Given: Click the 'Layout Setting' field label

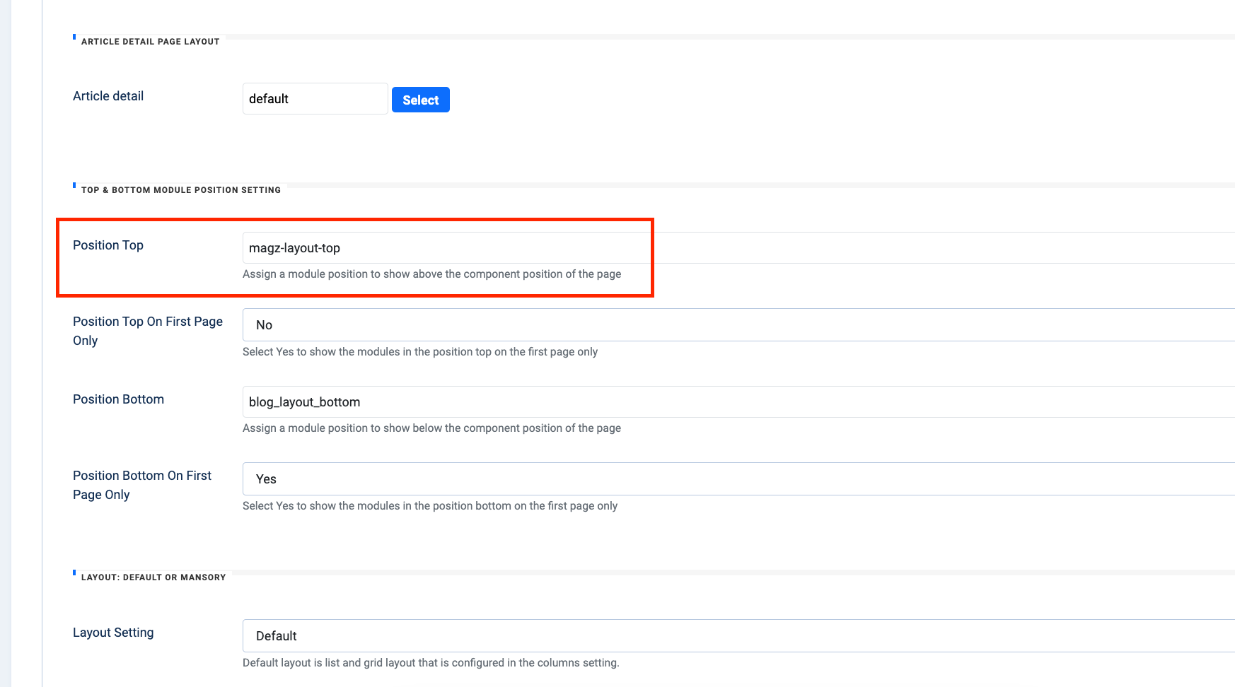Looking at the screenshot, I should (x=113, y=633).
